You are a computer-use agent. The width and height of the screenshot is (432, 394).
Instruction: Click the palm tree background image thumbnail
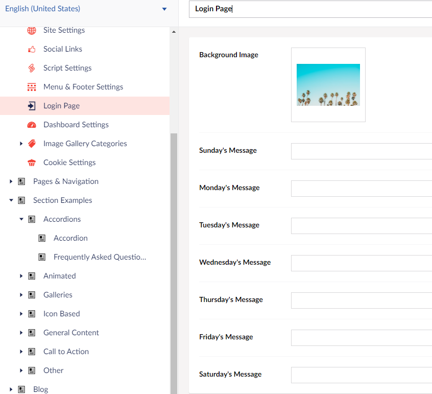click(328, 85)
